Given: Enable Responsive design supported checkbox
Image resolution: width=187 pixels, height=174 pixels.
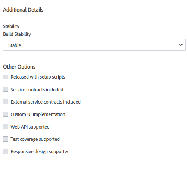Looking at the screenshot, I should (6, 151).
